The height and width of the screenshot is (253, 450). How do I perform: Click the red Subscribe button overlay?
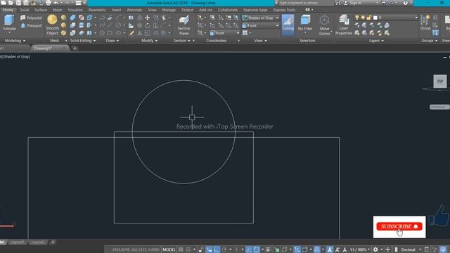399,226
